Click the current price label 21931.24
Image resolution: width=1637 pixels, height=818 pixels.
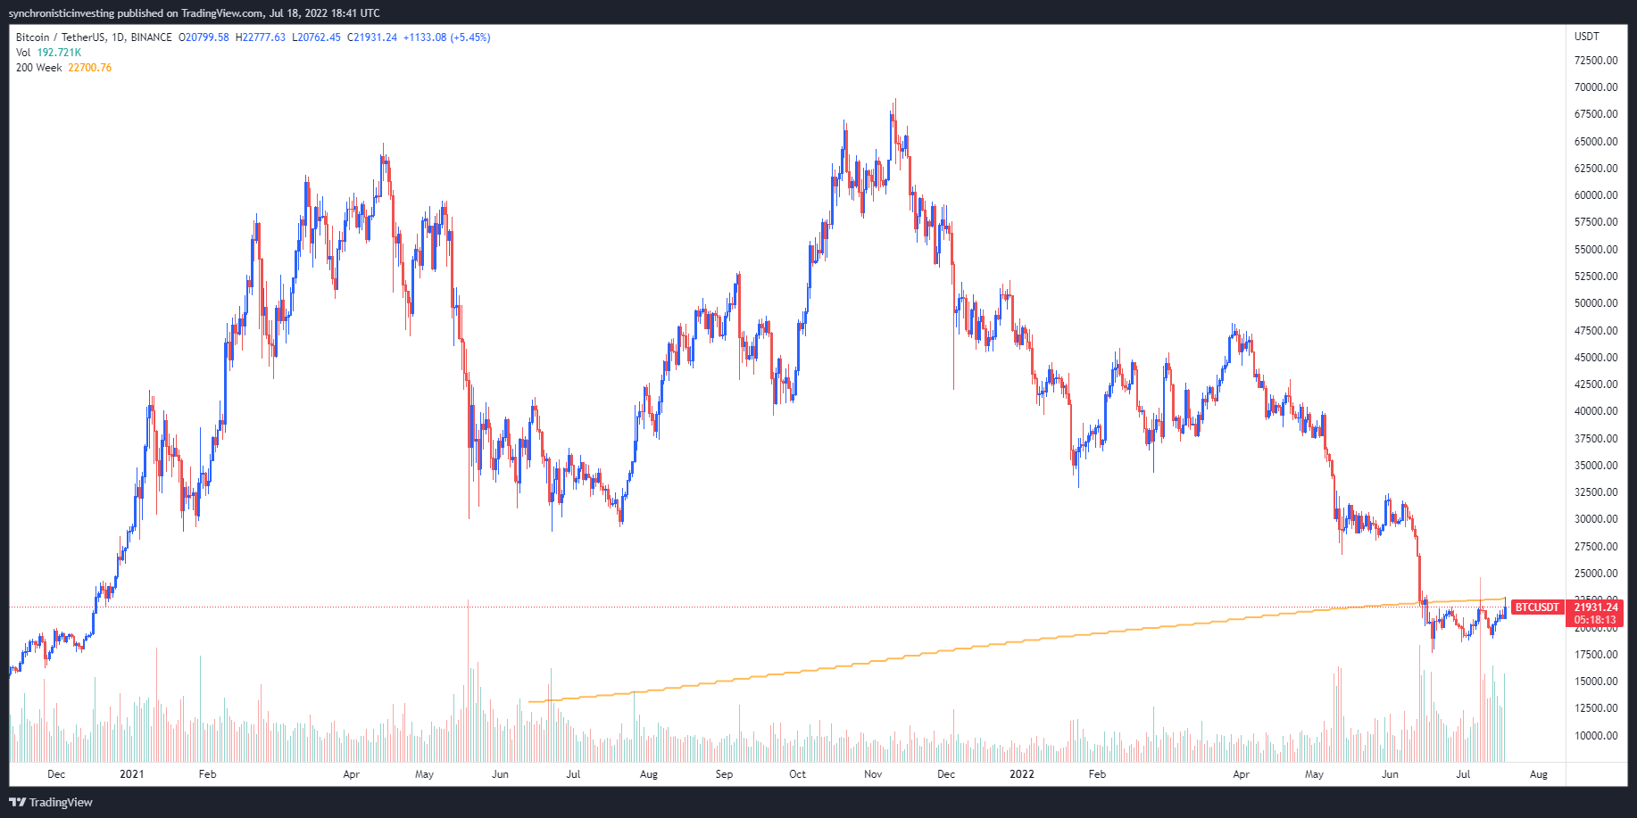(x=1595, y=607)
